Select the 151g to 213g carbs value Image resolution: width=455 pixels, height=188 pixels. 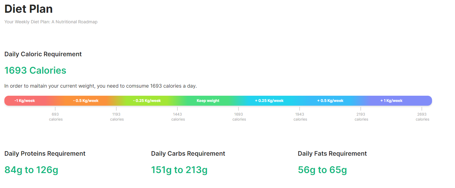click(179, 170)
